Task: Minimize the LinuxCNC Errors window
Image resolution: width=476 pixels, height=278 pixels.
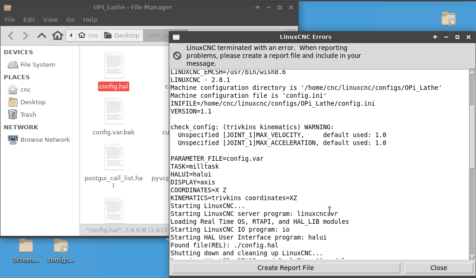Action: point(446,37)
